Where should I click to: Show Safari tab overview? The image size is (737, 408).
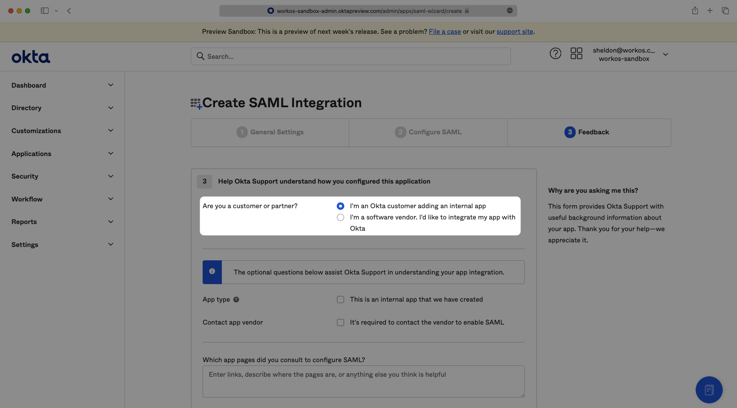click(x=725, y=11)
